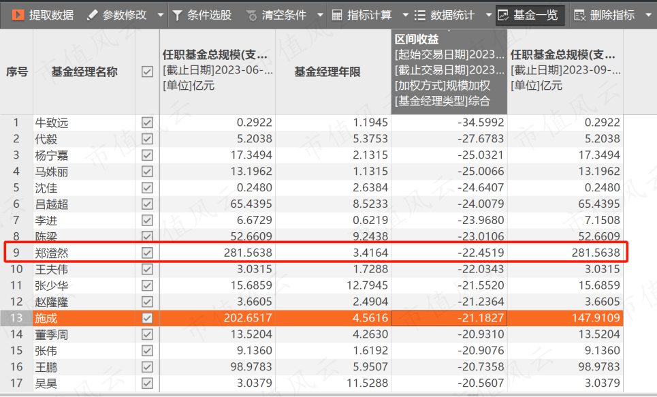Sort by 基金经理年限 column header
657x397 pixels.
click(332, 72)
